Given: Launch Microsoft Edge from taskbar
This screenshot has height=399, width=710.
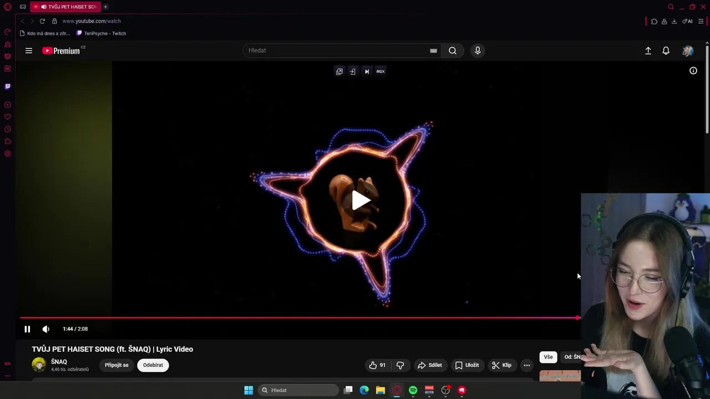Looking at the screenshot, I should 364,390.
